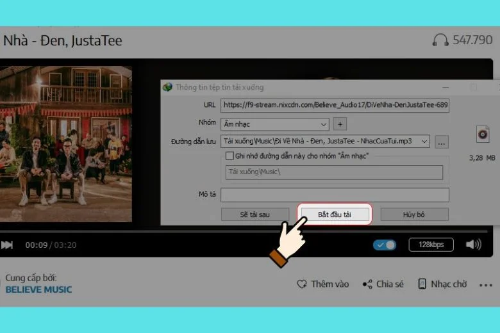Screen dimensions: 500x333
Task: Add new group with plus button
Action: point(340,124)
